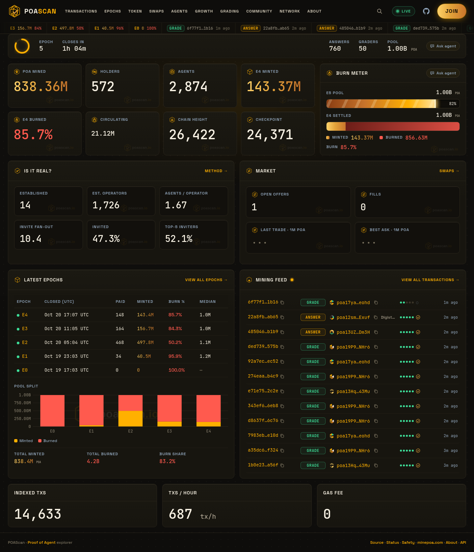
Task: Open the Community nav item
Action: [259, 11]
